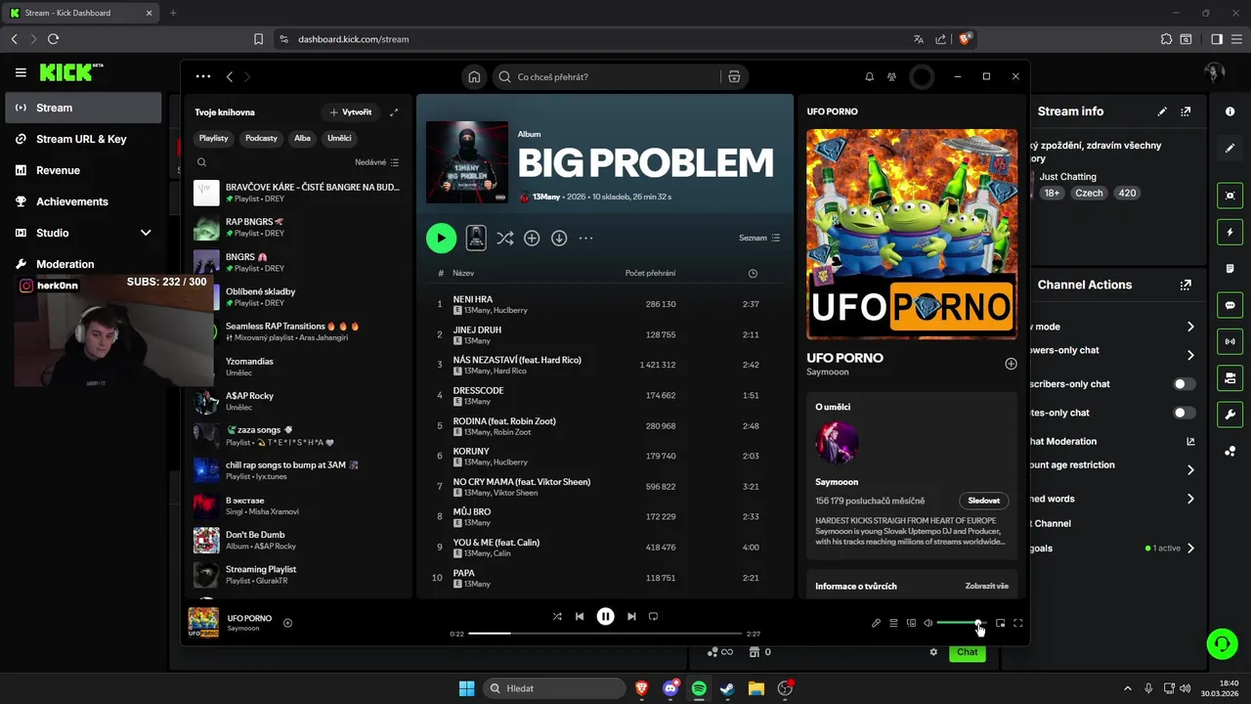Click the lightning bolt icon in Kick rail

[1230, 233]
